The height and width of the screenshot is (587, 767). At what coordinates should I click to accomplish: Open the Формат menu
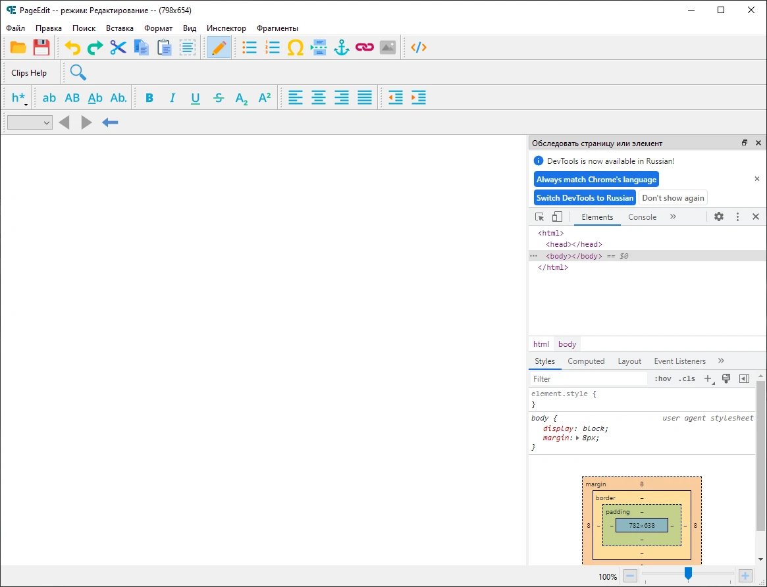[158, 28]
